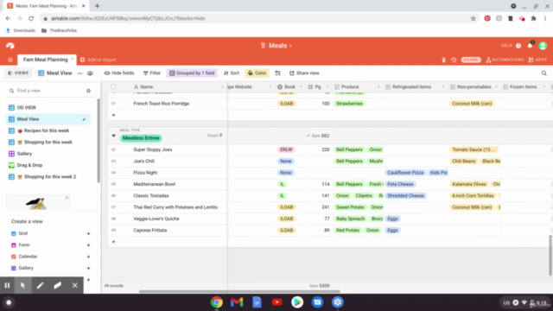Viewport: 553px width, 311px height.
Task: Click the Share button
Action: (471, 60)
